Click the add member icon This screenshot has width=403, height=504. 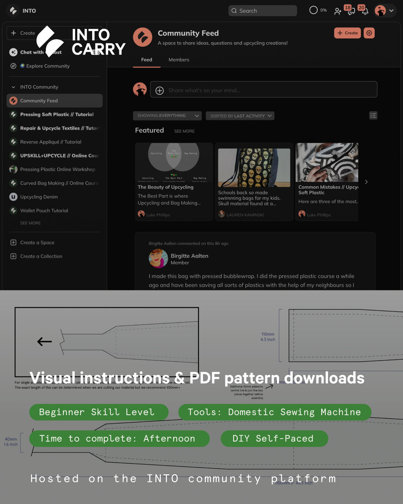(338, 11)
